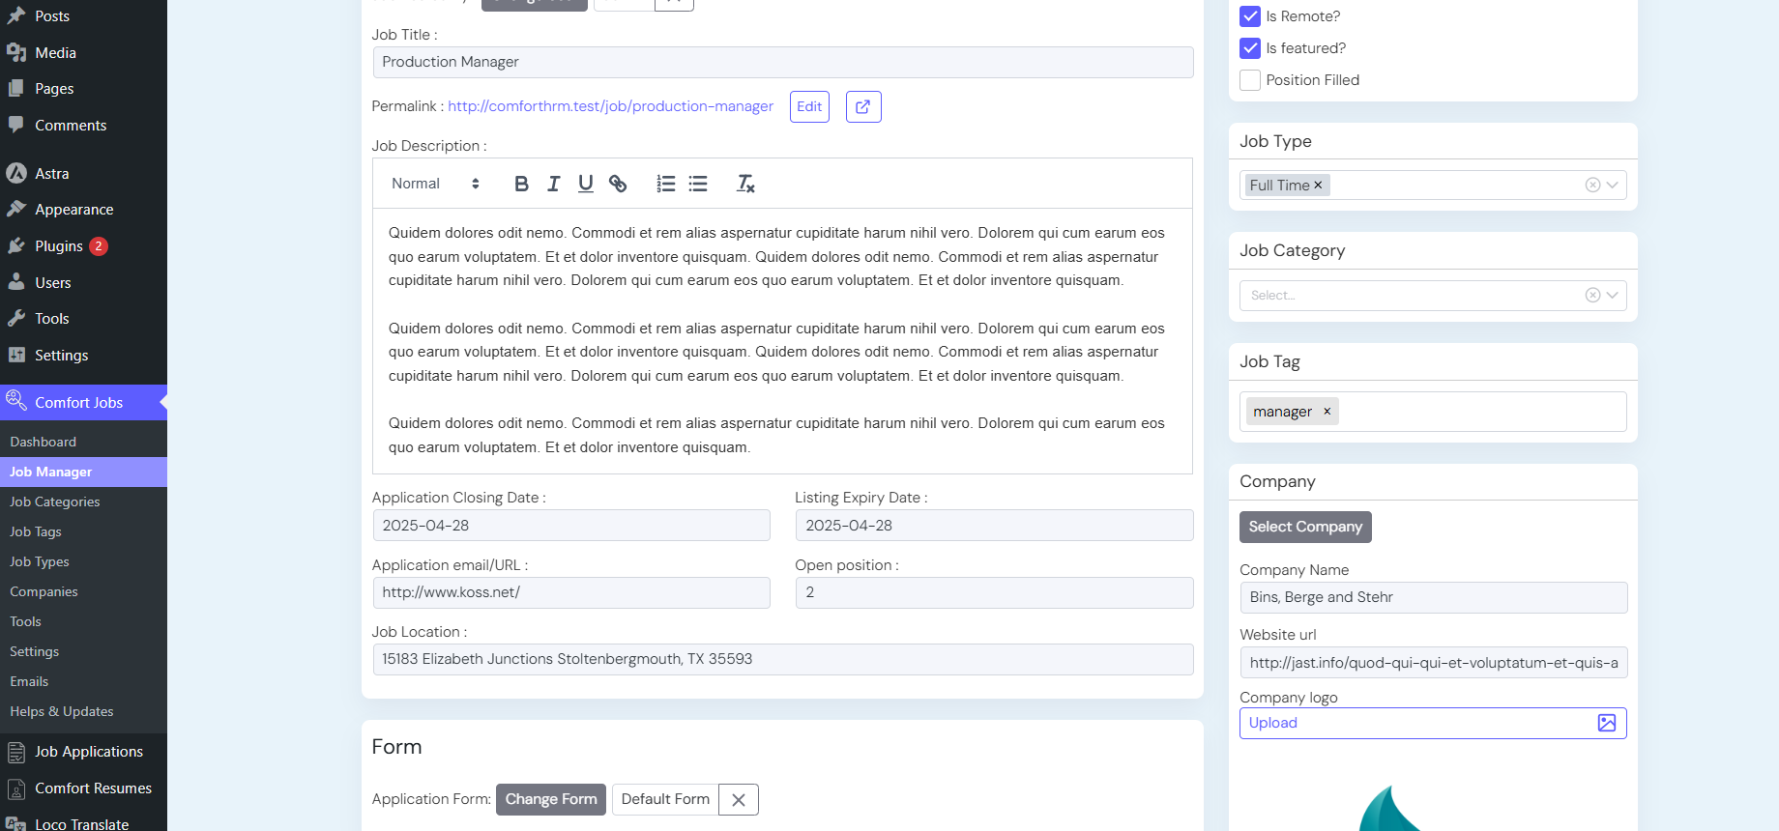This screenshot has height=831, width=1779.
Task: Expand the Job Category select dropdown
Action: 1612,296
